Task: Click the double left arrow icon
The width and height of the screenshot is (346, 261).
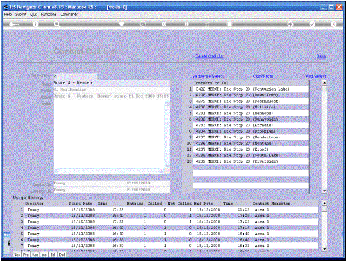Action: 164,24
